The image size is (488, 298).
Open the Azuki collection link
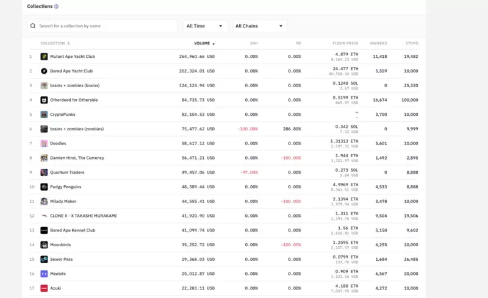(x=56, y=288)
